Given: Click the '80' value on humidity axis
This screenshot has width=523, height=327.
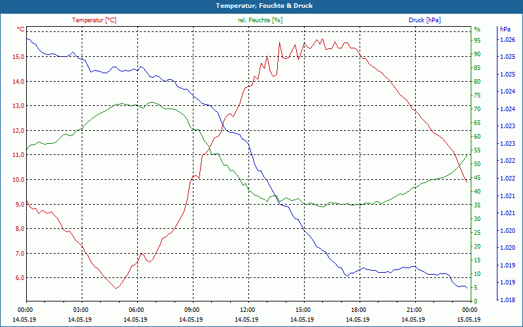Looking at the screenshot, I should (477, 81).
